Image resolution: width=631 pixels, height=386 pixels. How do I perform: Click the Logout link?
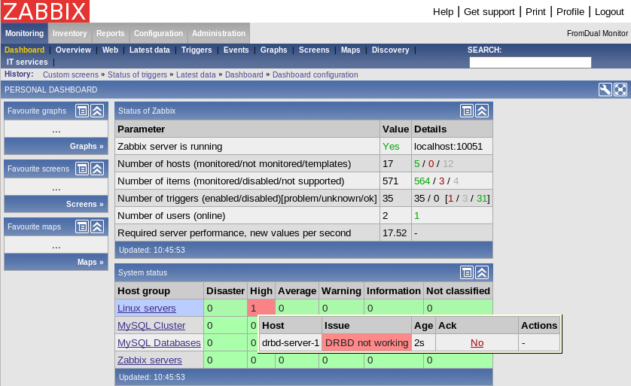(609, 11)
